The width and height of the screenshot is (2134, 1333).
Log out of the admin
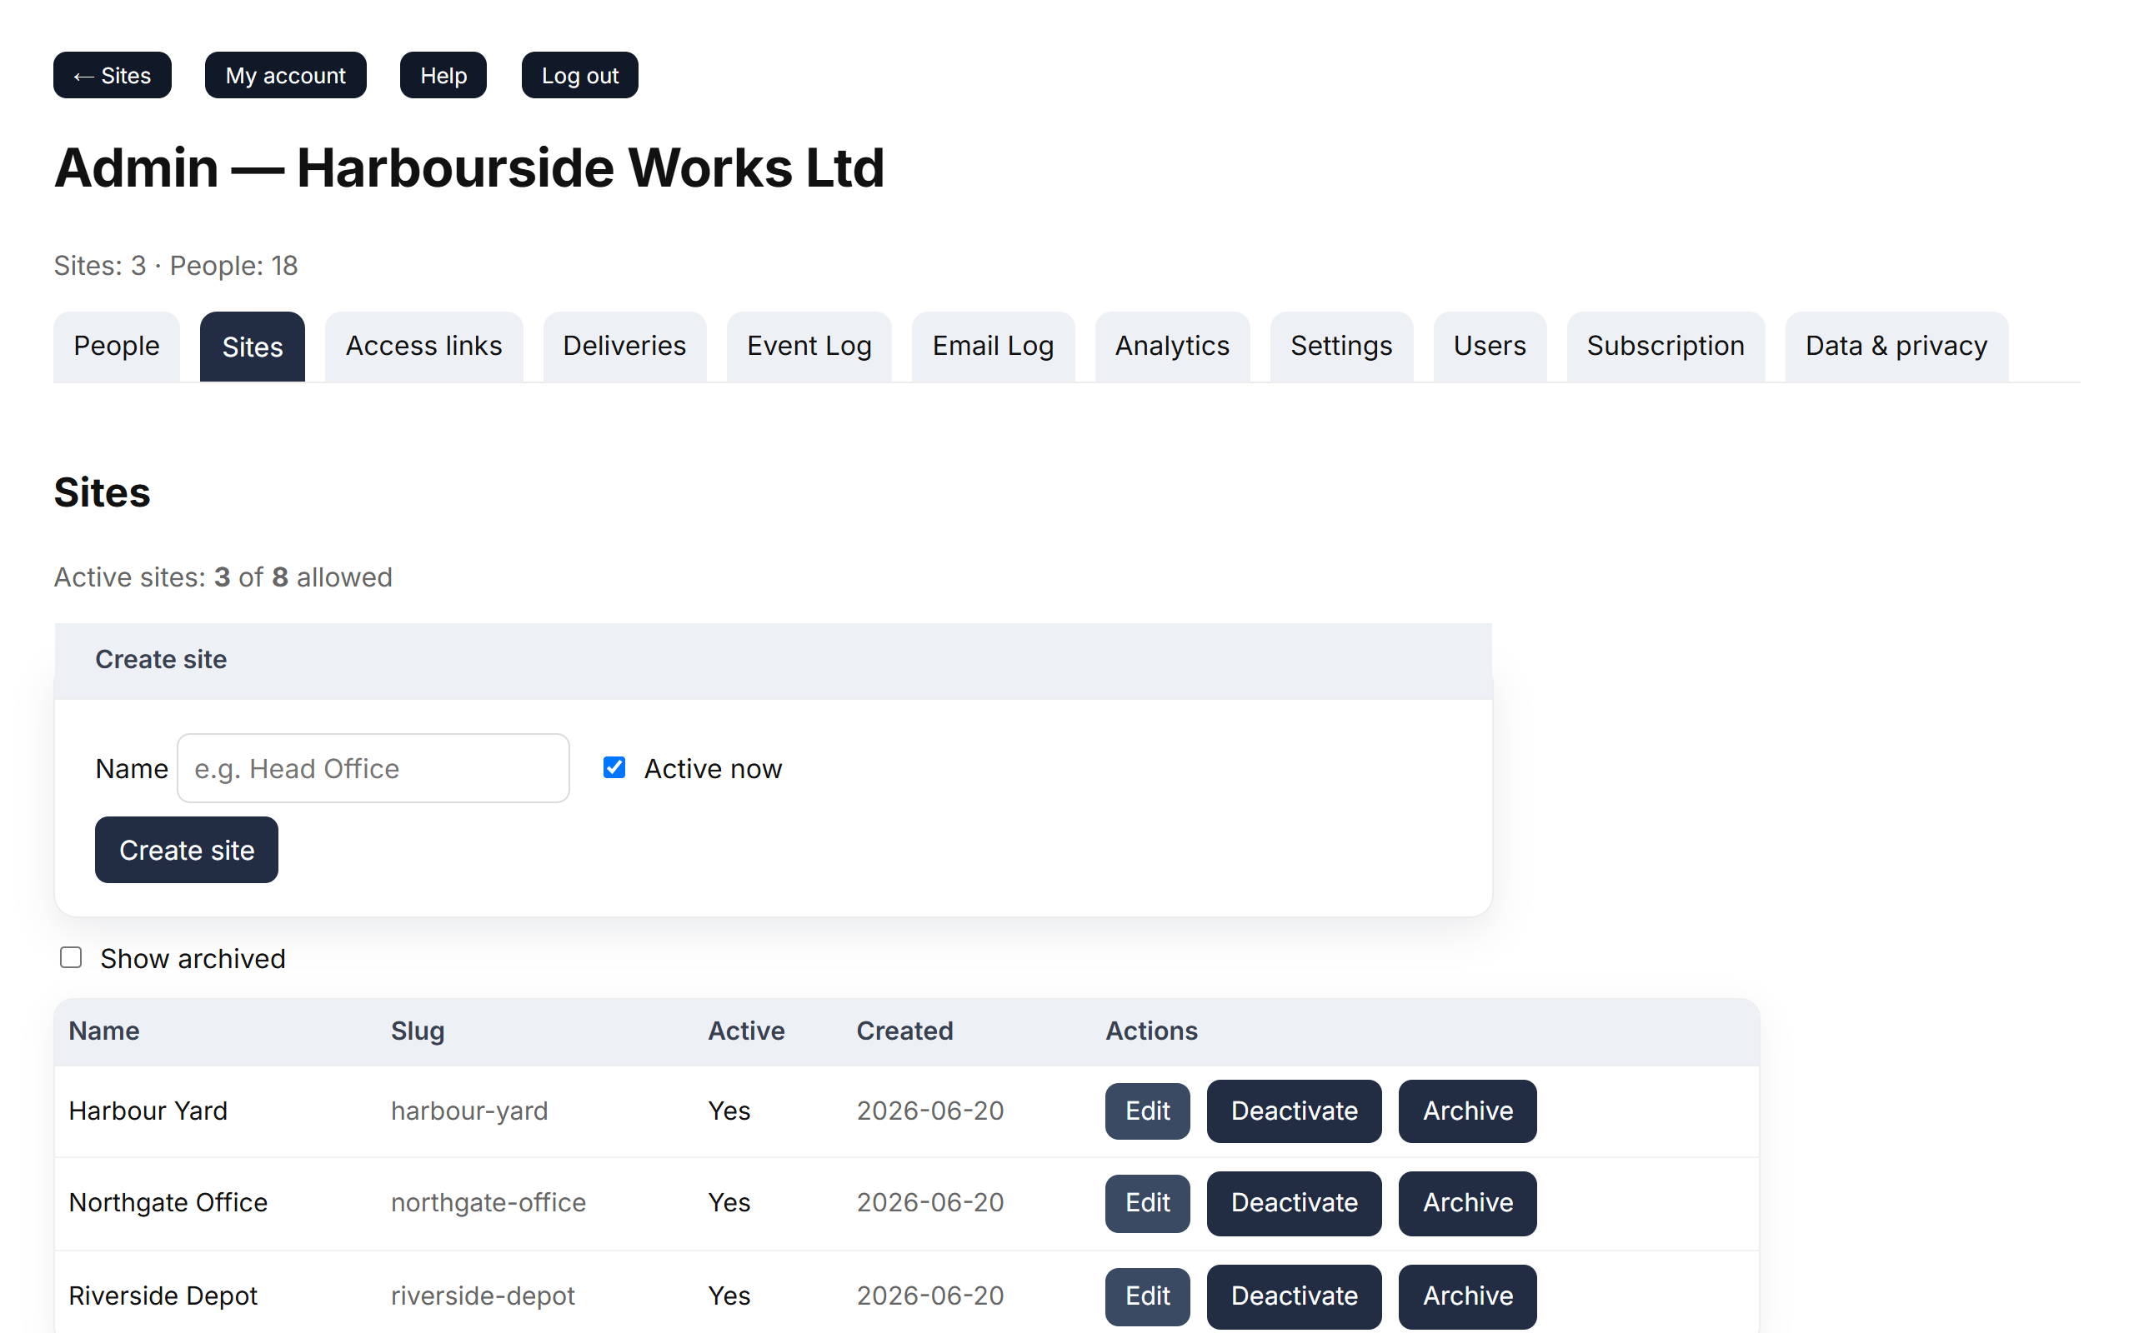tap(579, 75)
